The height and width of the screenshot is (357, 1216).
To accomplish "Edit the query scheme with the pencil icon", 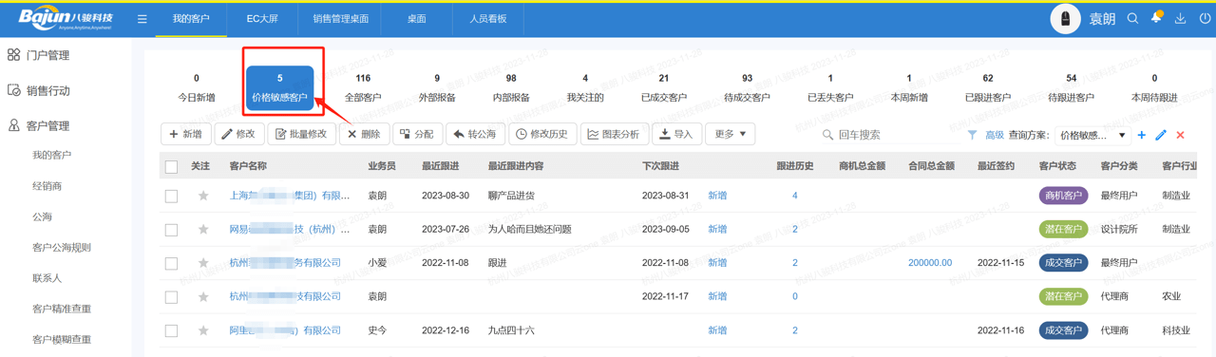I will 1161,135.
